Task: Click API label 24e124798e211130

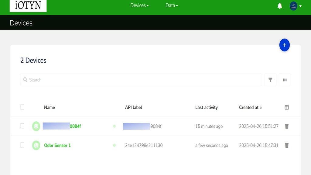Action: (144, 145)
